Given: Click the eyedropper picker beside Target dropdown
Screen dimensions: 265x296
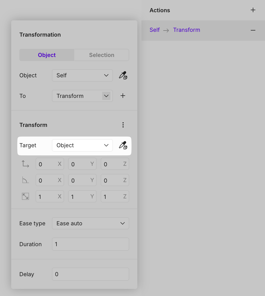Looking at the screenshot, I should click(x=123, y=145).
